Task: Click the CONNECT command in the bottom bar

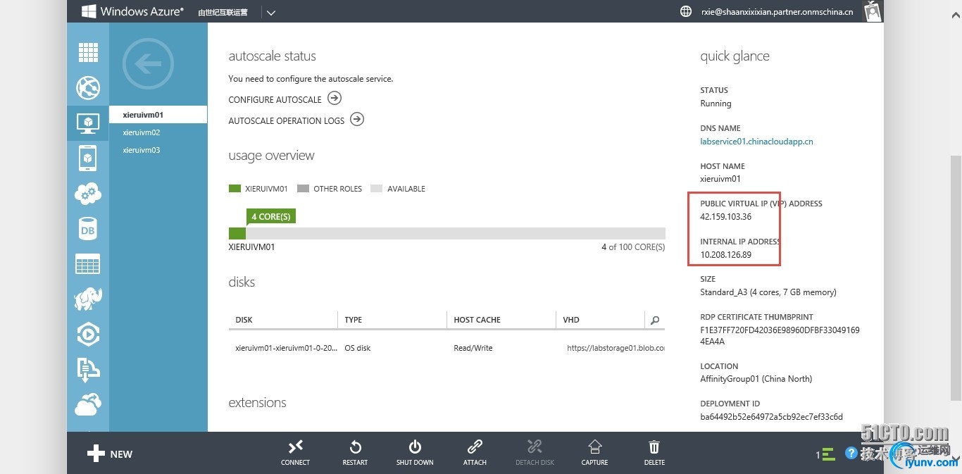Action: click(295, 452)
